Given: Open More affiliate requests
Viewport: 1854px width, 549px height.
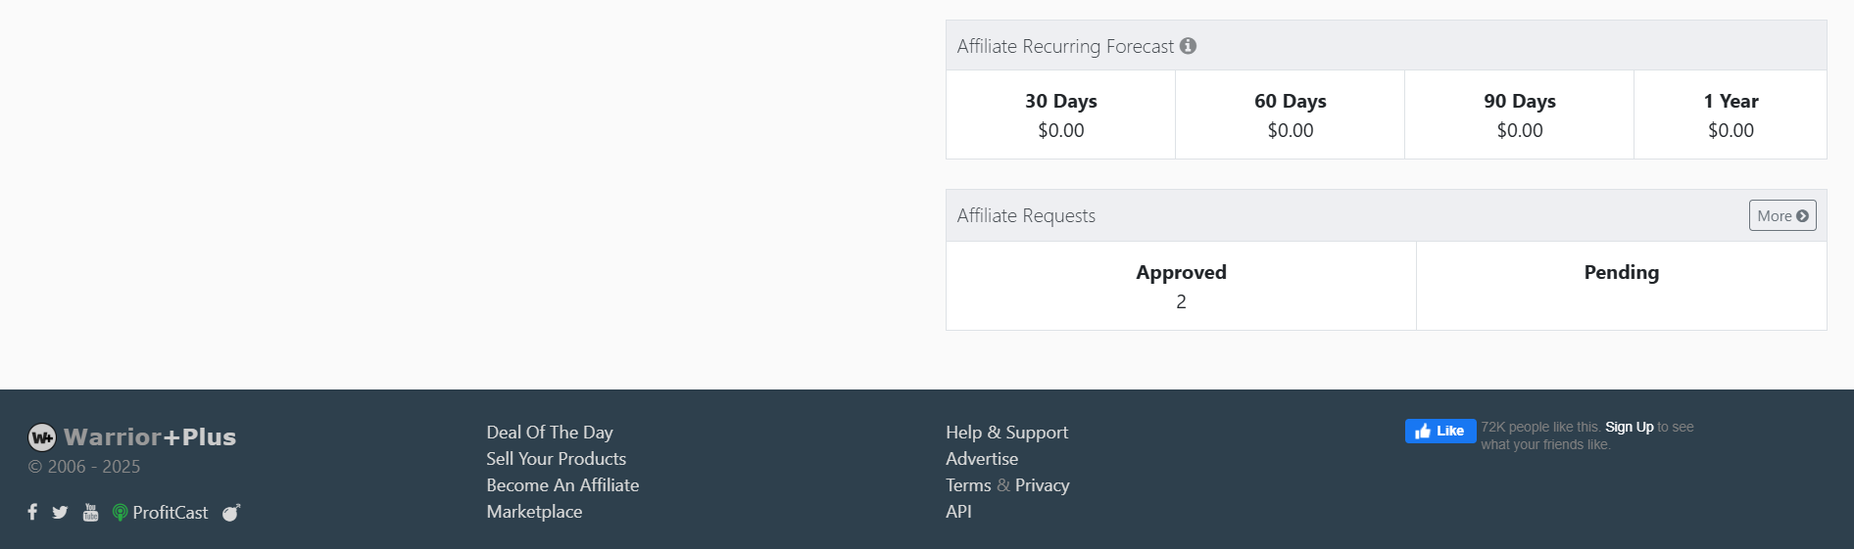Looking at the screenshot, I should [x=1781, y=215].
